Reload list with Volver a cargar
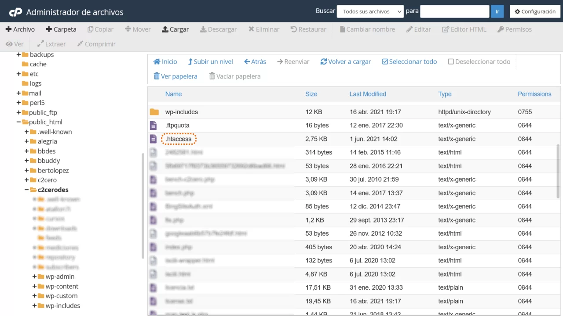Screen dimensions: 563x316 click(346, 62)
